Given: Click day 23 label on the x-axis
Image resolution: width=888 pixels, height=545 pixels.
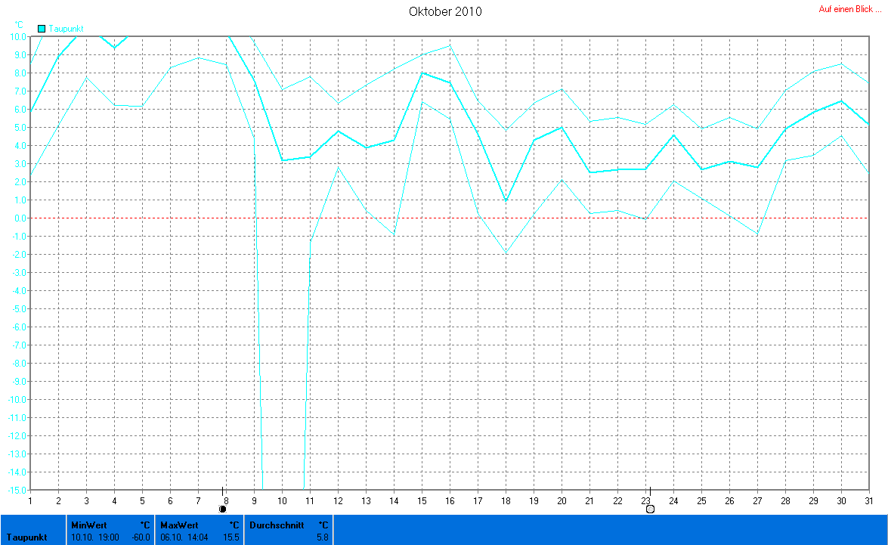Looking at the screenshot, I should (645, 501).
